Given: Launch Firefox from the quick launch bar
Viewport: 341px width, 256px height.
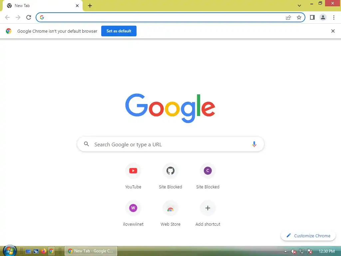Looking at the screenshot, I should 44,251.
